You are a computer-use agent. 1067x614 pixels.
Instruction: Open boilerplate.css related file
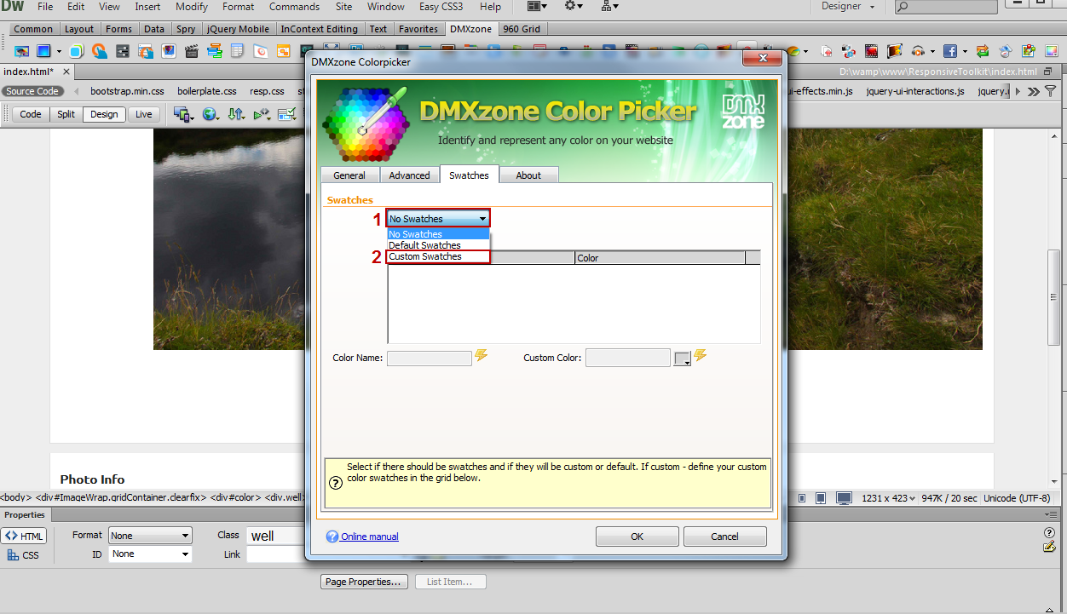(207, 91)
